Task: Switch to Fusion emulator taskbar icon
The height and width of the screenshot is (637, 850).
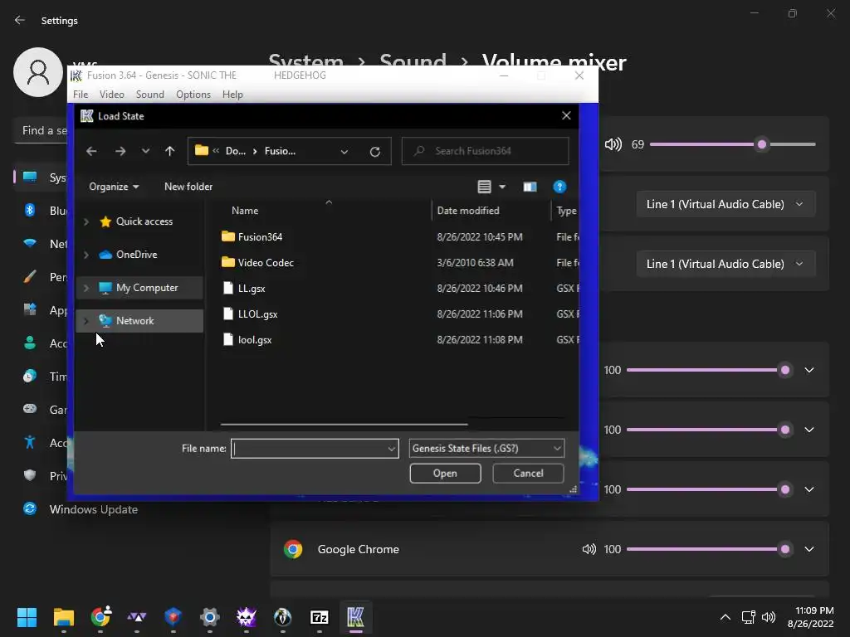Action: tap(355, 617)
